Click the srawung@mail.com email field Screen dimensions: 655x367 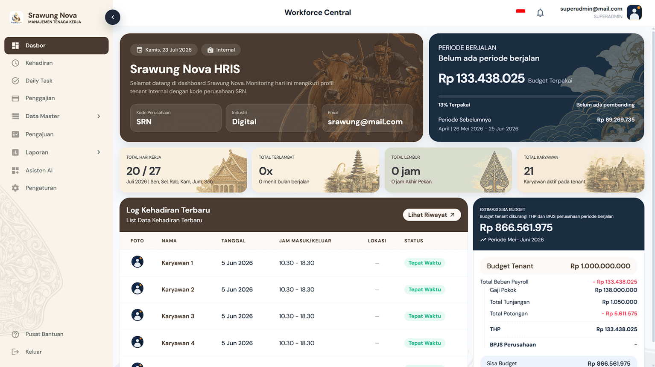pos(367,118)
